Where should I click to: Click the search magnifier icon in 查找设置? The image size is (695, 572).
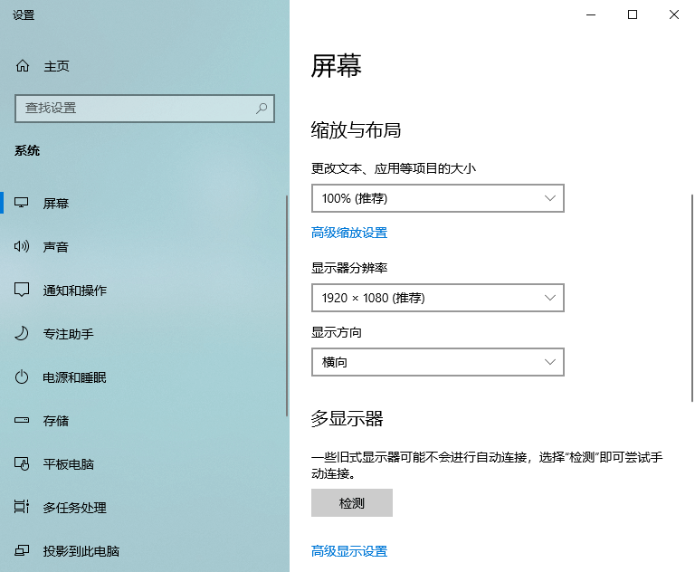pos(262,109)
